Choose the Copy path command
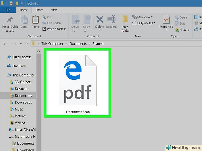The width and height of the screenshot is (202, 151). point(51,23)
